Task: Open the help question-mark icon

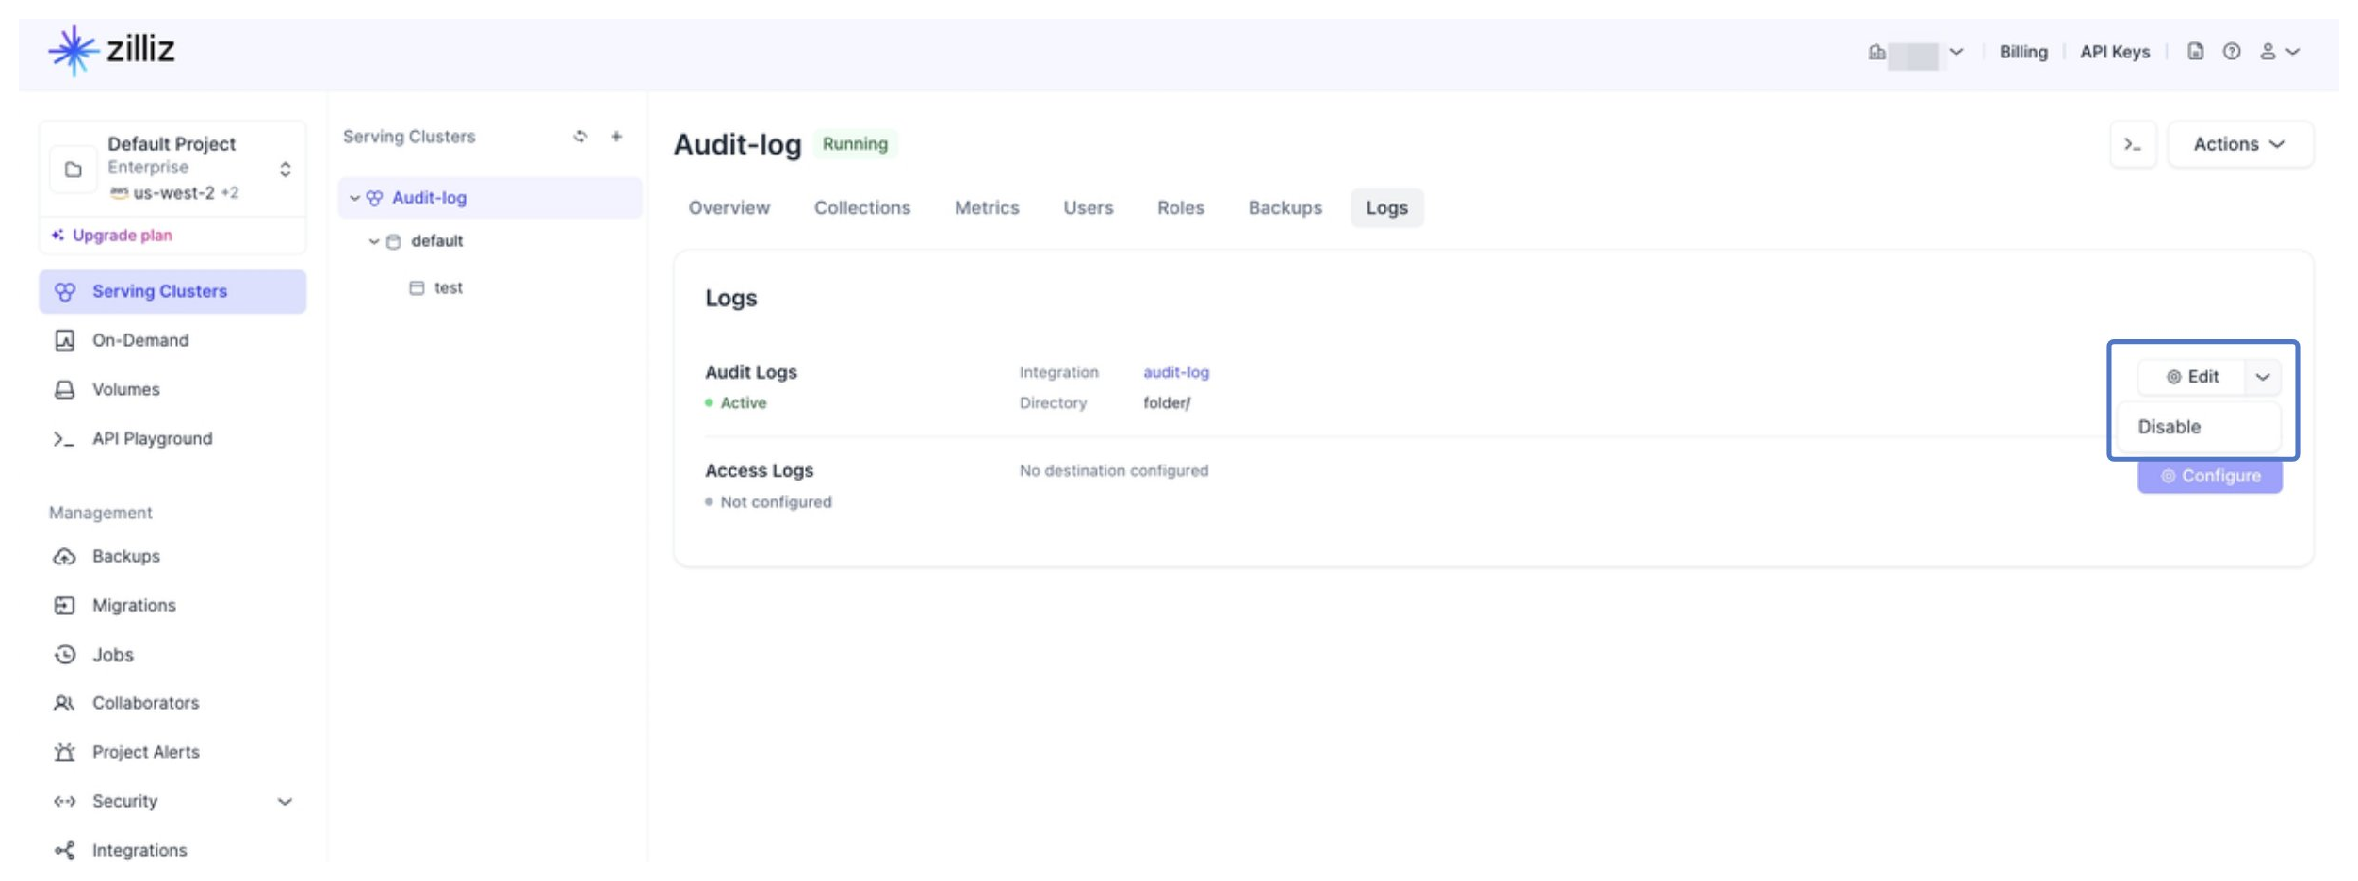Action: pos(2231,52)
